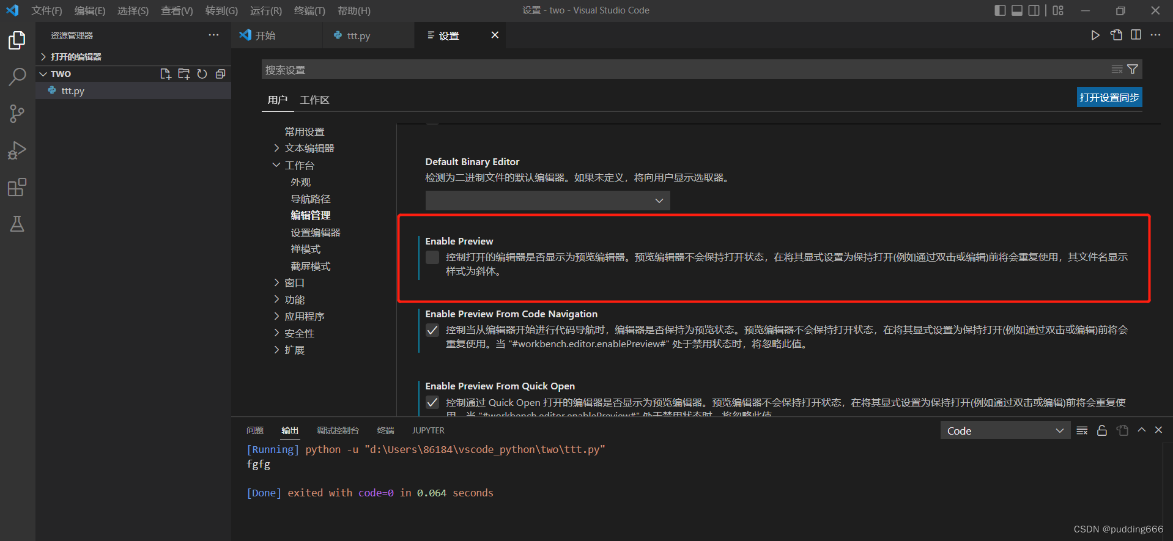Screen dimensions: 1173x541
Task: Clear the settings search input
Action: click(1117, 69)
